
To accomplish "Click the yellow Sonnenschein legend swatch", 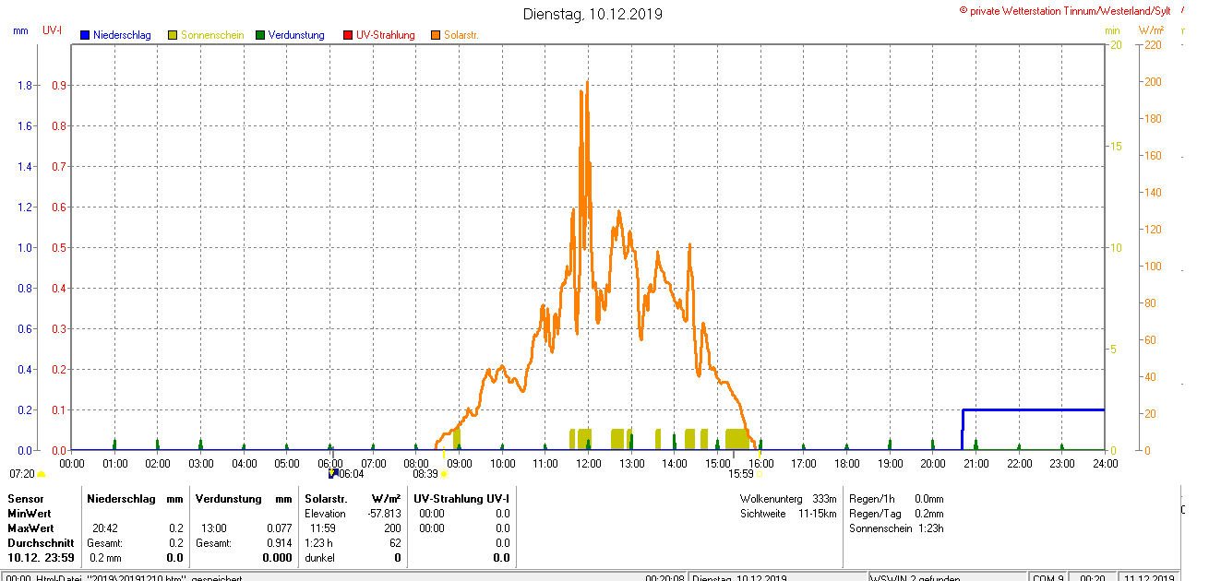I will point(173,35).
